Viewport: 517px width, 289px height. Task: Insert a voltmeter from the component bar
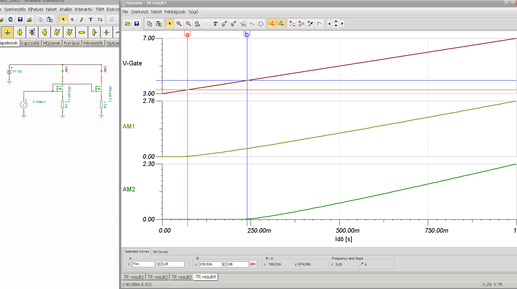57,32
